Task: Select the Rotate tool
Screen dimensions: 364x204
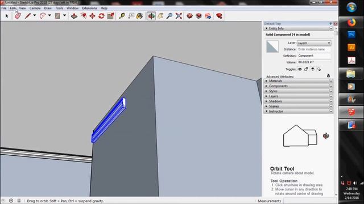Action: [x=101, y=16]
